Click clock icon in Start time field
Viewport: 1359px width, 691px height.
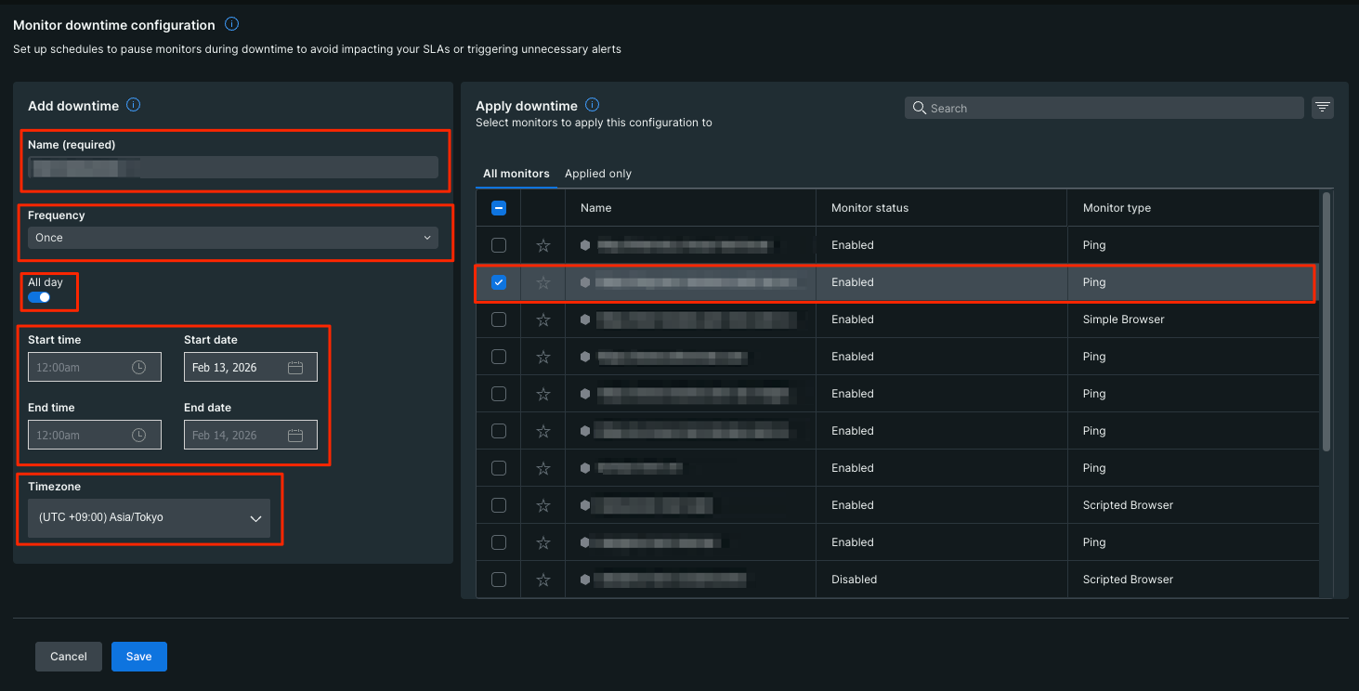[x=139, y=368]
